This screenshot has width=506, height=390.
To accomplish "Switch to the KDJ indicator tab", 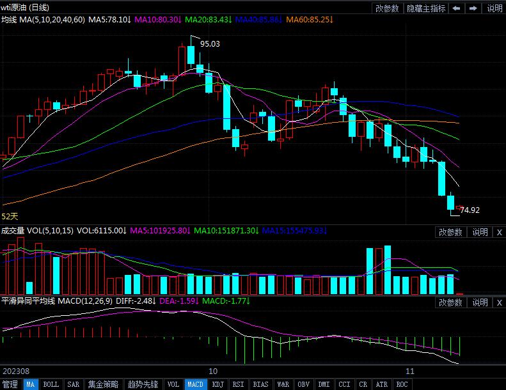I will tap(217, 384).
